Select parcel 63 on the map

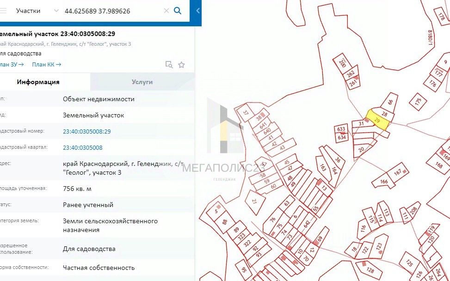click(x=286, y=203)
